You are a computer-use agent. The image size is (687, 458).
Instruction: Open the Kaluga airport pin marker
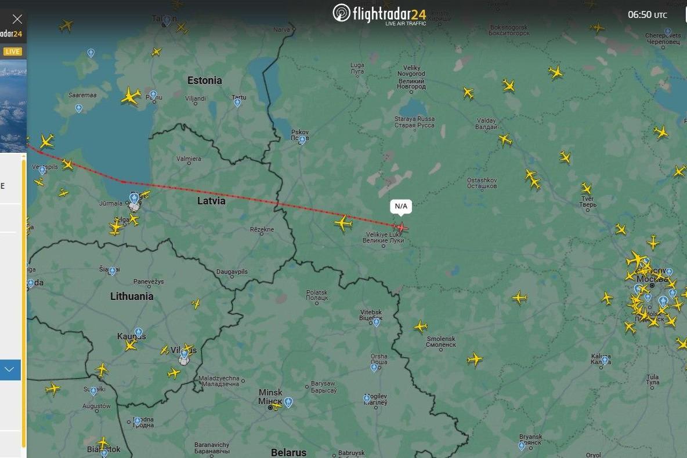[x=605, y=360]
